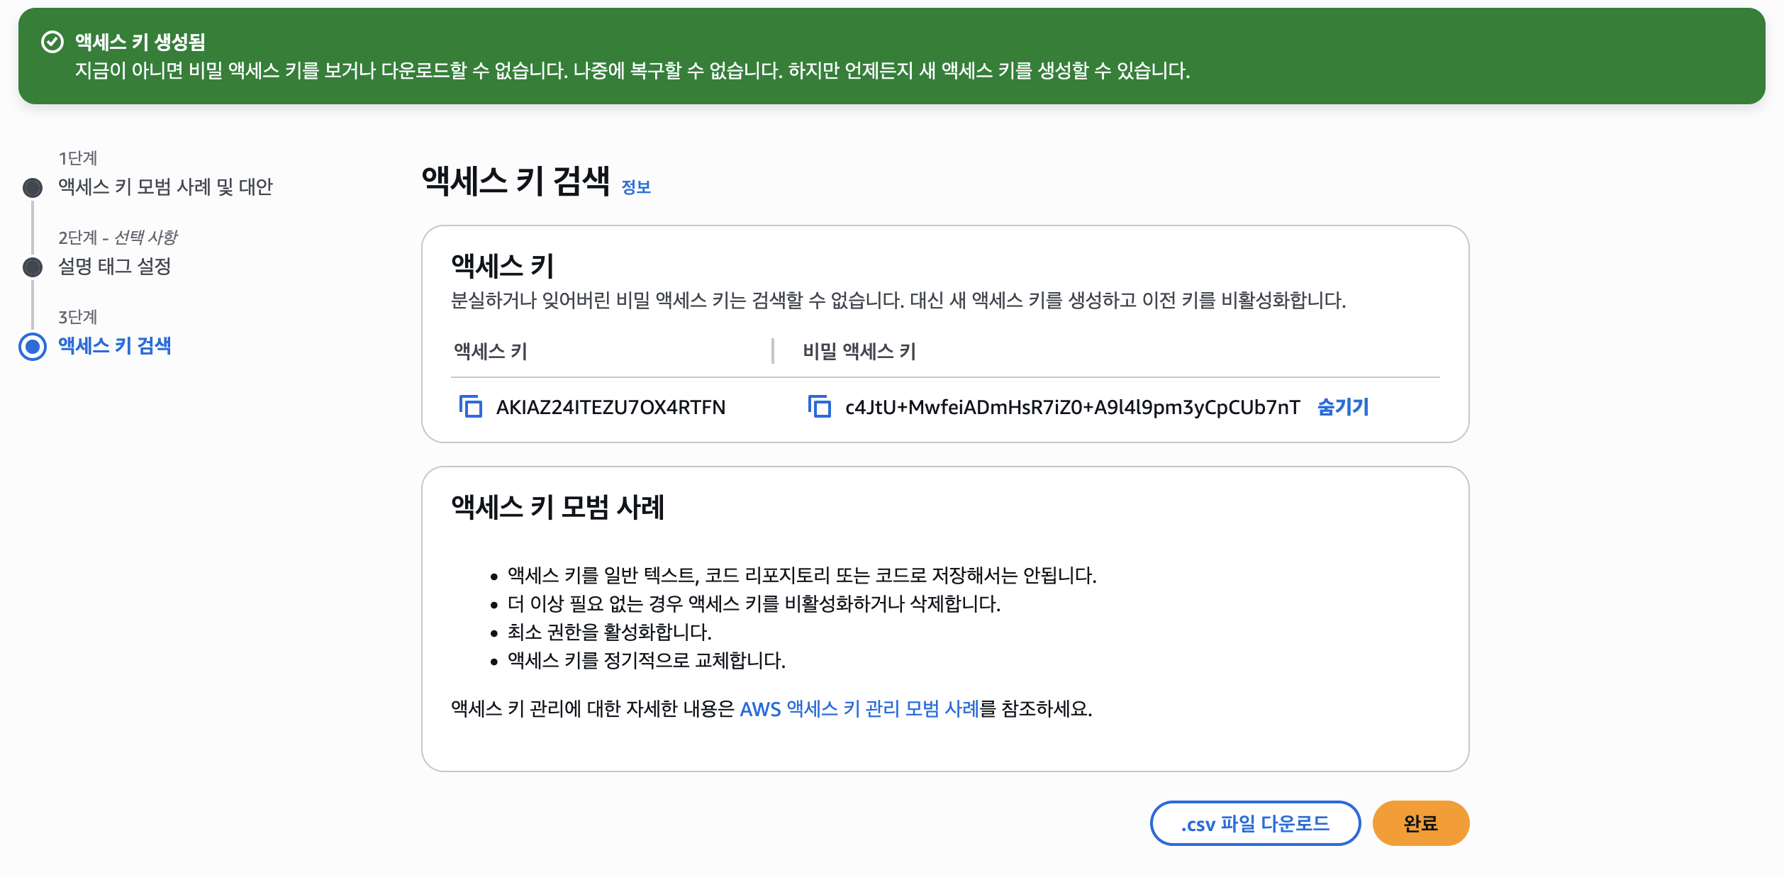Select the current step 액세스 키 검색
1784x875 pixels.
pos(115,346)
